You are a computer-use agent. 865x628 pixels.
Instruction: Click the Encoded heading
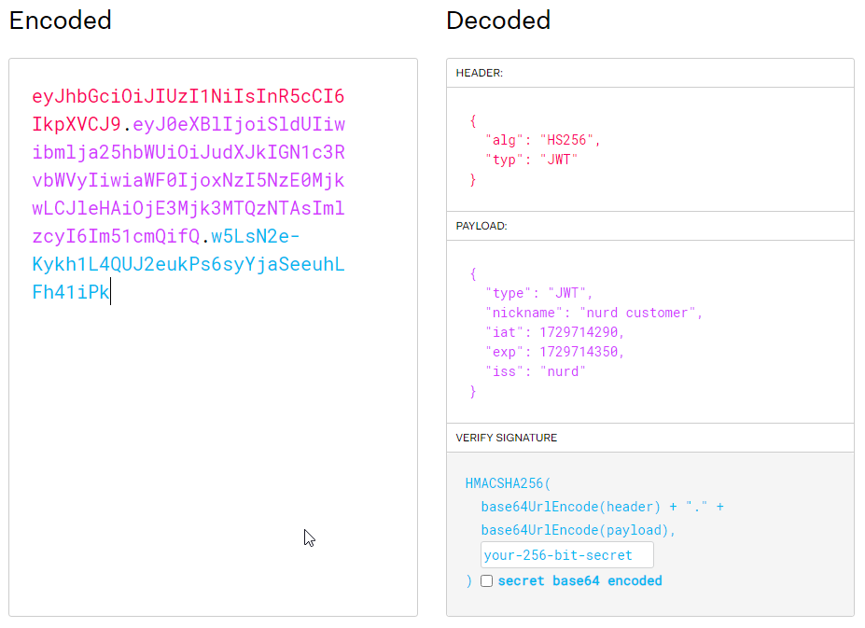[x=61, y=21]
